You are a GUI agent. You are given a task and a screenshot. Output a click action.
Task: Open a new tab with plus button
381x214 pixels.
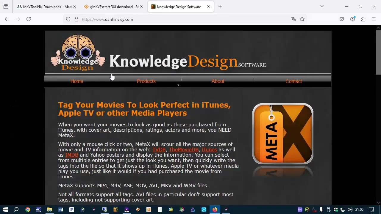tap(220, 7)
